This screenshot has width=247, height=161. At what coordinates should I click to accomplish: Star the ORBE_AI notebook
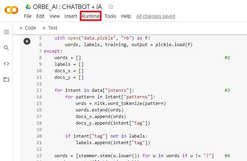[111, 7]
